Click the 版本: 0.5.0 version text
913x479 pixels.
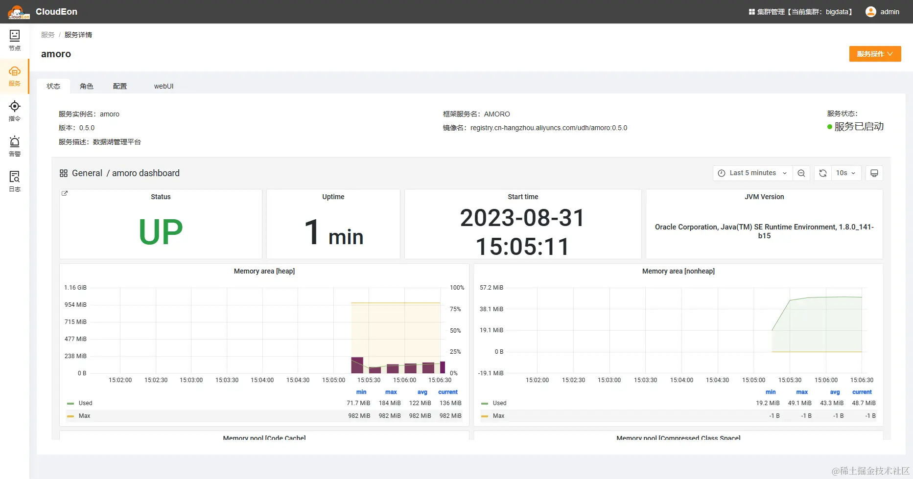pos(77,128)
